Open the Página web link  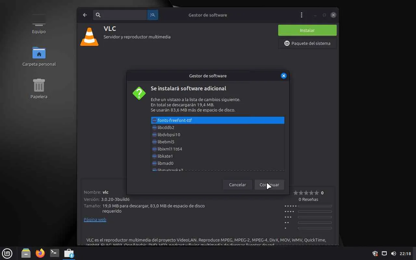[x=95, y=219]
